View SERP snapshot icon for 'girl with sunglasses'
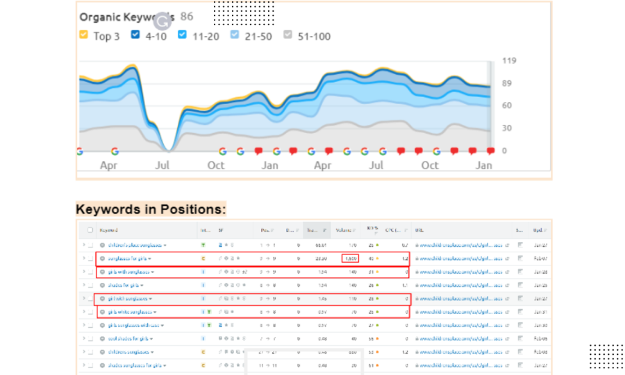The height and width of the screenshot is (375, 625). [520, 298]
